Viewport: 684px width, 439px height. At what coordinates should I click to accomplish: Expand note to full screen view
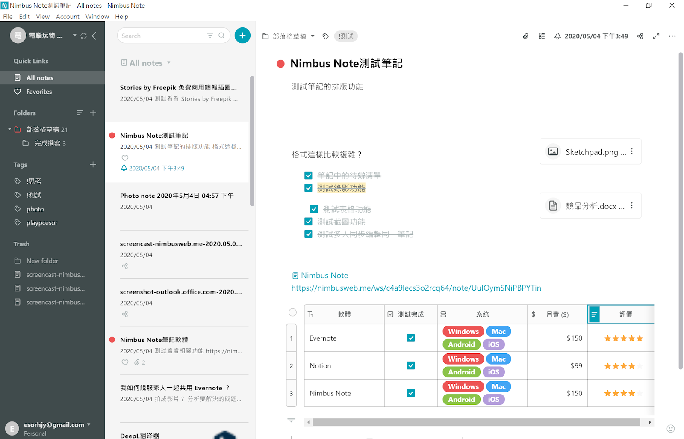(656, 36)
